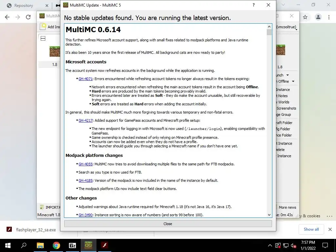Viewport: 336px width, 252px height.
Task: Open Windows taskbar search
Action: point(24,245)
